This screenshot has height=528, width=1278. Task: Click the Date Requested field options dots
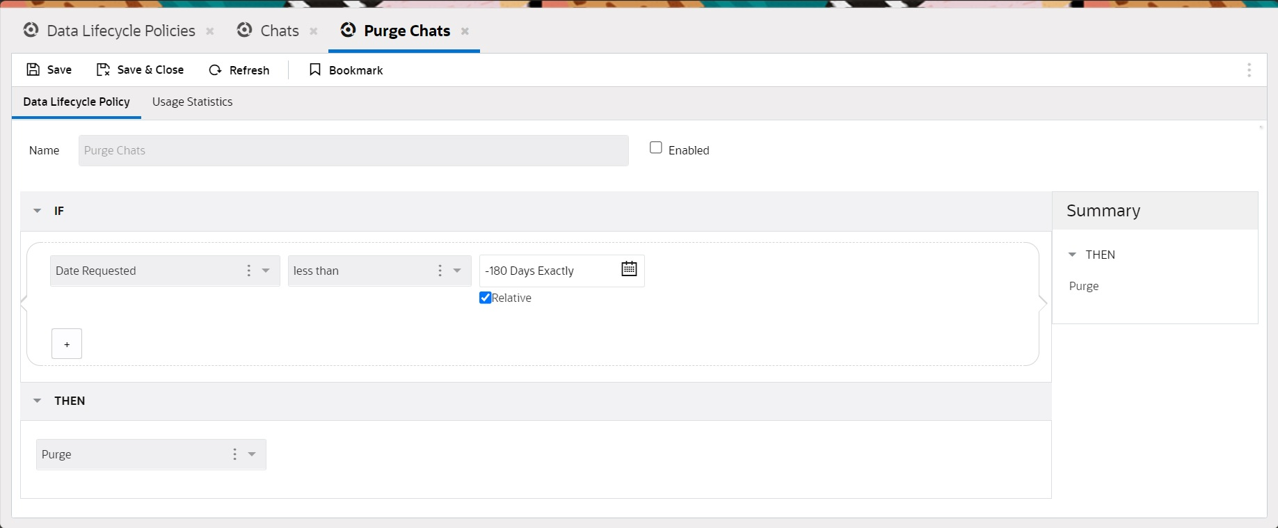point(248,271)
